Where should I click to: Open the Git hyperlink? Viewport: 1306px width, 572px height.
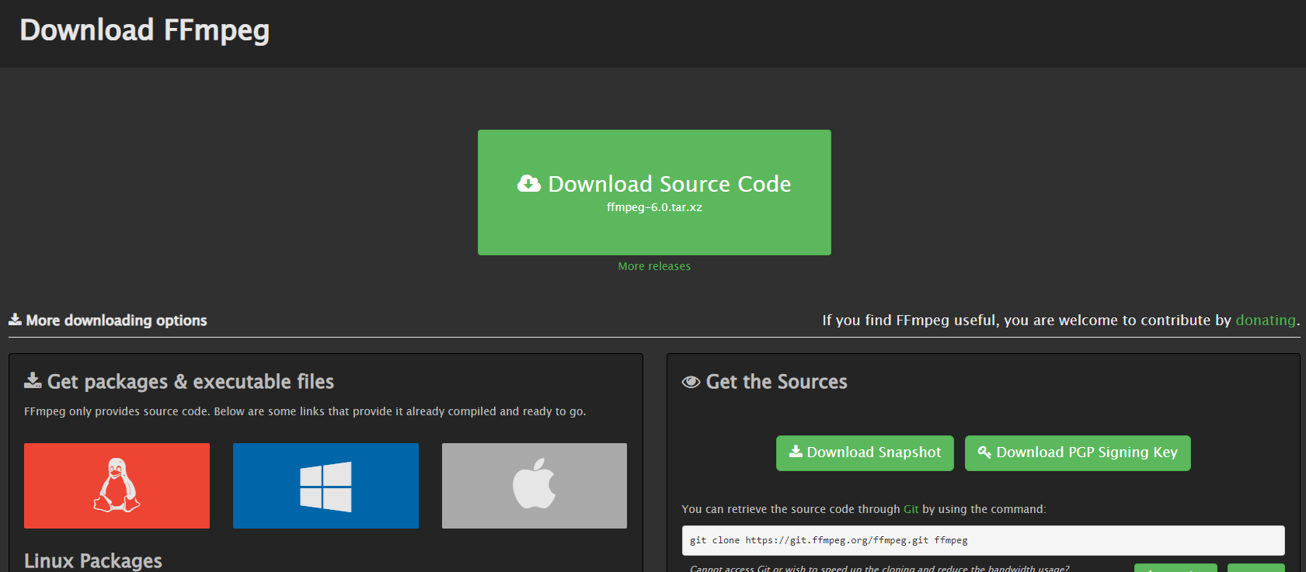[911, 509]
